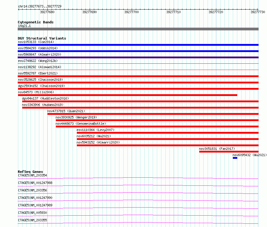Image resolution: width=267 pixels, height=227 pixels.
Task: Select CTAGE5|NM_001247989 gene label
Action: click(x=35, y=205)
